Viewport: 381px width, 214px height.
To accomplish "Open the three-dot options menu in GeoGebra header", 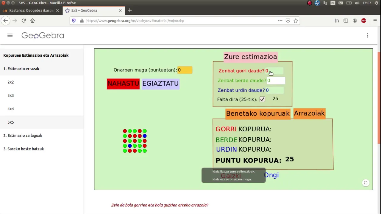I will 368,35.
